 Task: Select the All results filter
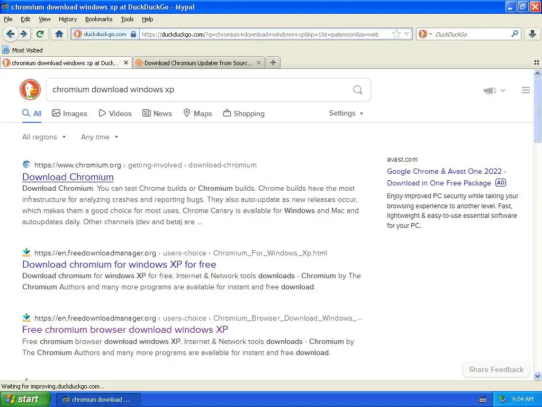click(32, 113)
